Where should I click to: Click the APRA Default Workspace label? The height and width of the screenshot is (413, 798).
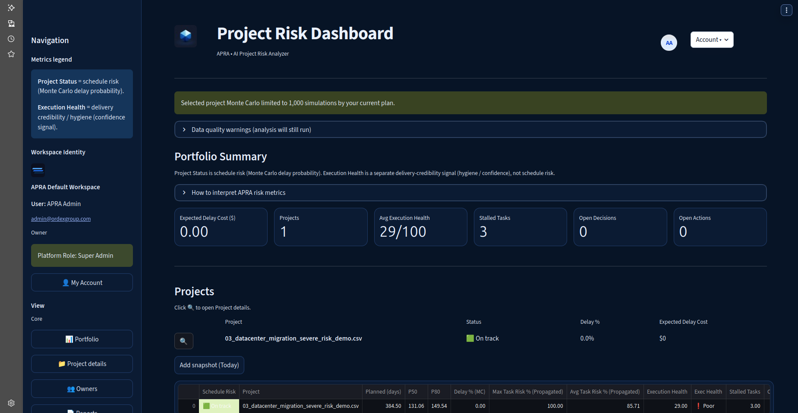(x=66, y=187)
